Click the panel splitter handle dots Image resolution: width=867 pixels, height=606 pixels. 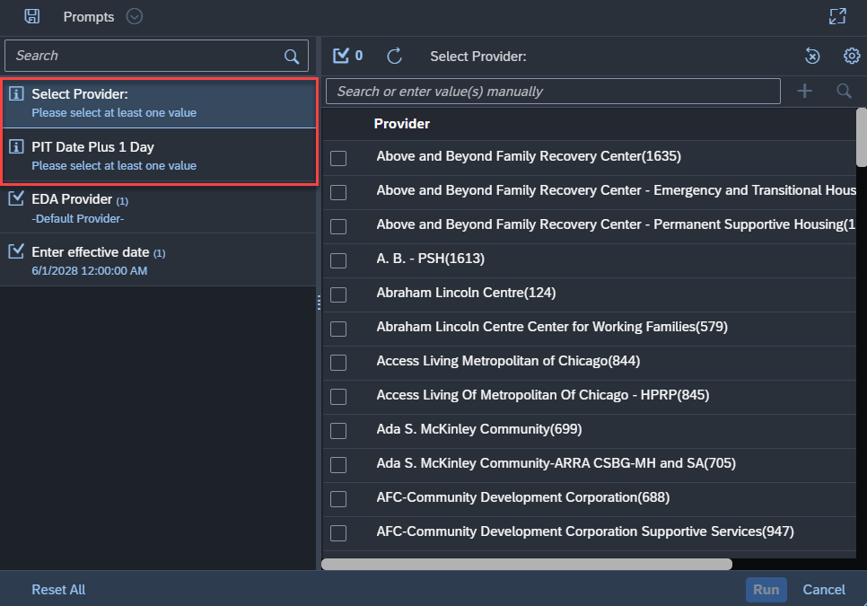(x=319, y=303)
